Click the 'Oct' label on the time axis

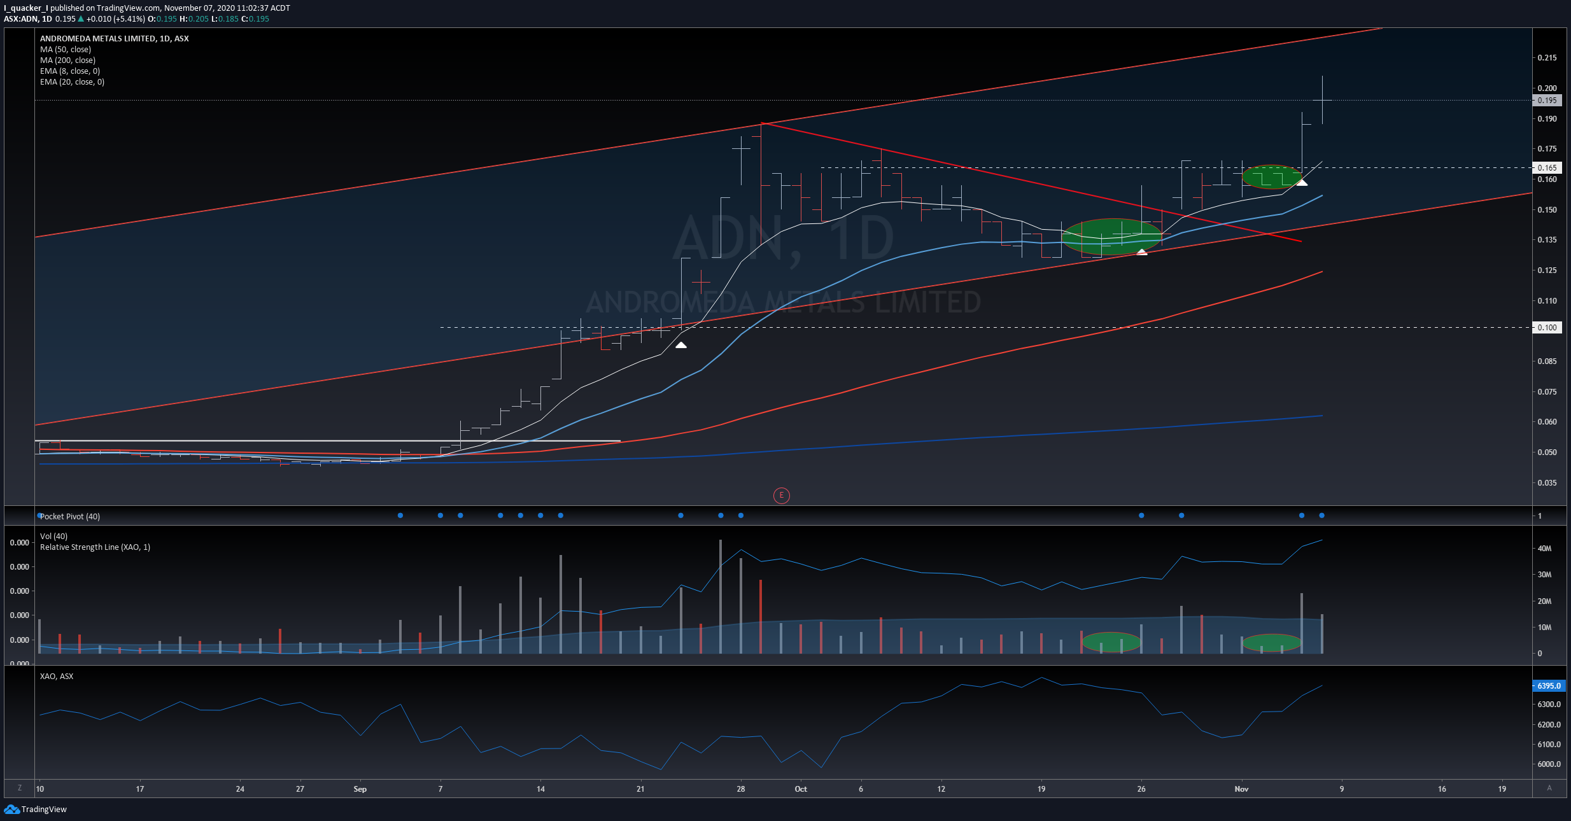pyautogui.click(x=801, y=789)
